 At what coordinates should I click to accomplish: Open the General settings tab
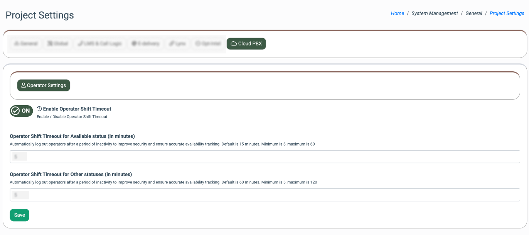click(x=26, y=44)
